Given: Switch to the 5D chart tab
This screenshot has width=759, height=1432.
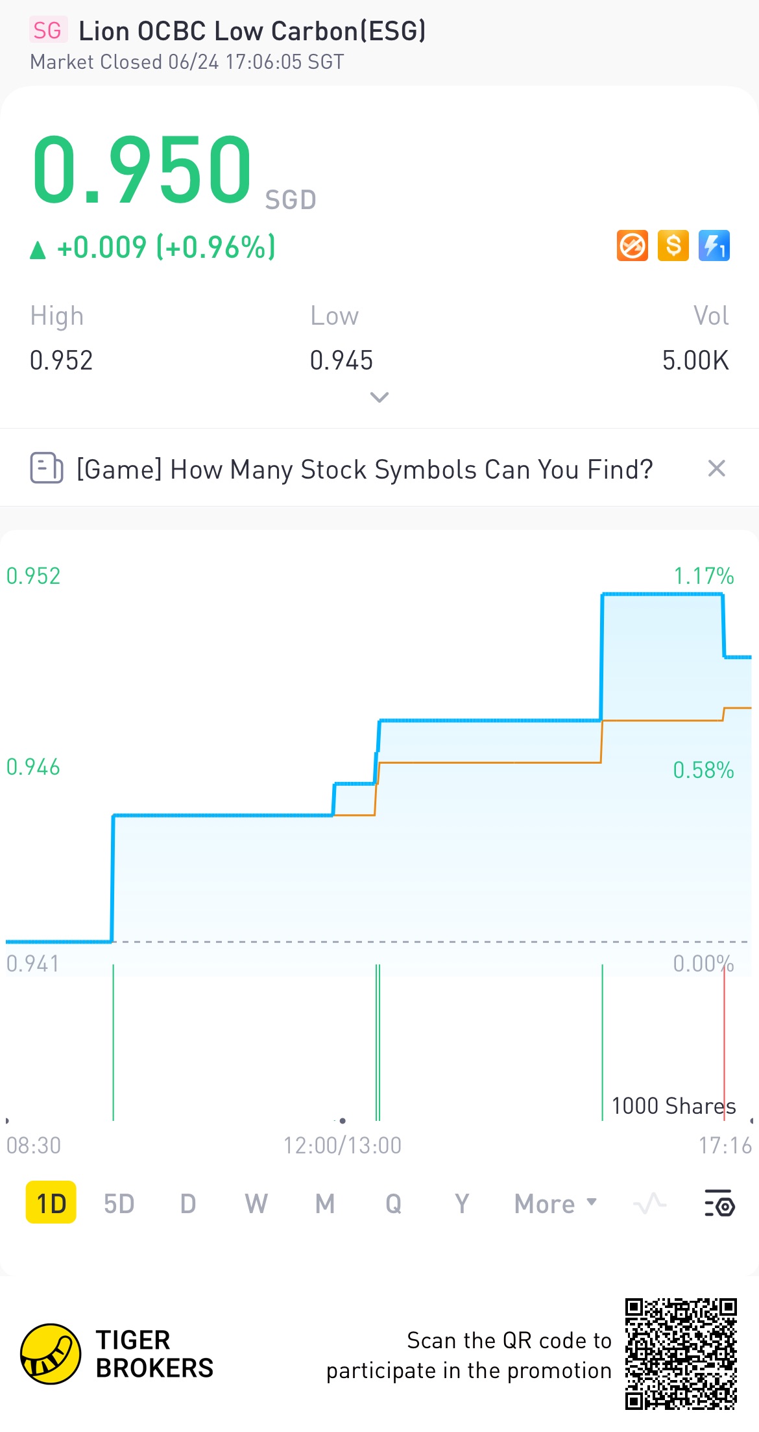Looking at the screenshot, I should click(x=119, y=1203).
